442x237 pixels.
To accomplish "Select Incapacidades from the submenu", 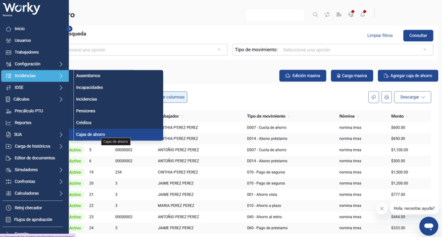I will pos(89,87).
